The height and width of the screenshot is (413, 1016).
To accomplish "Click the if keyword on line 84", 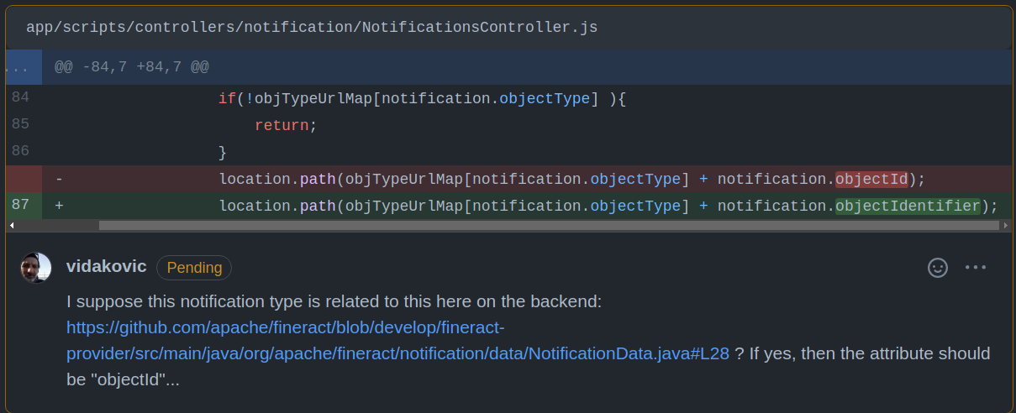I will click(228, 98).
